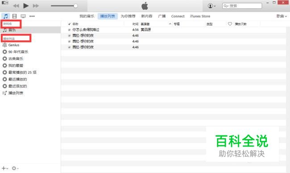Switch to 广播 tab
This screenshot has height=173, width=290.
(162, 16)
